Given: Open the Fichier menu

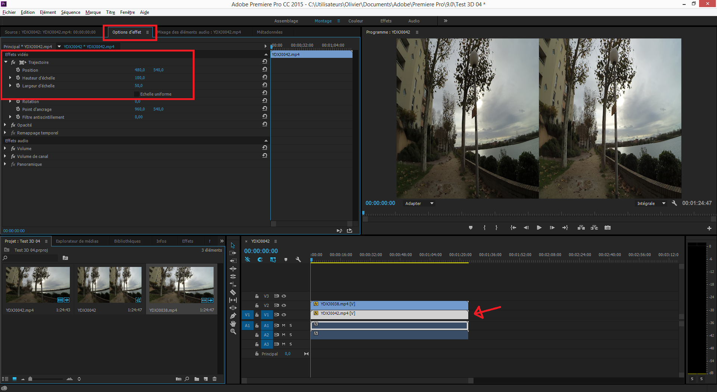Looking at the screenshot, I should tap(9, 12).
